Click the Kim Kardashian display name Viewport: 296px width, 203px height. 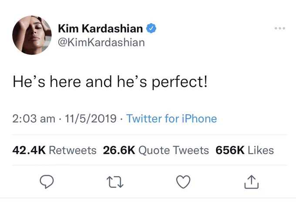101,28
